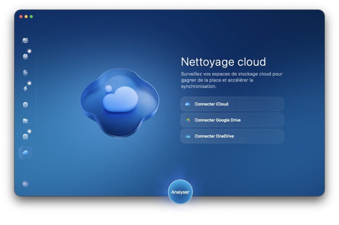Click the Nettoyage cloud heading
Viewport: 339px width, 225px height.
point(223,62)
